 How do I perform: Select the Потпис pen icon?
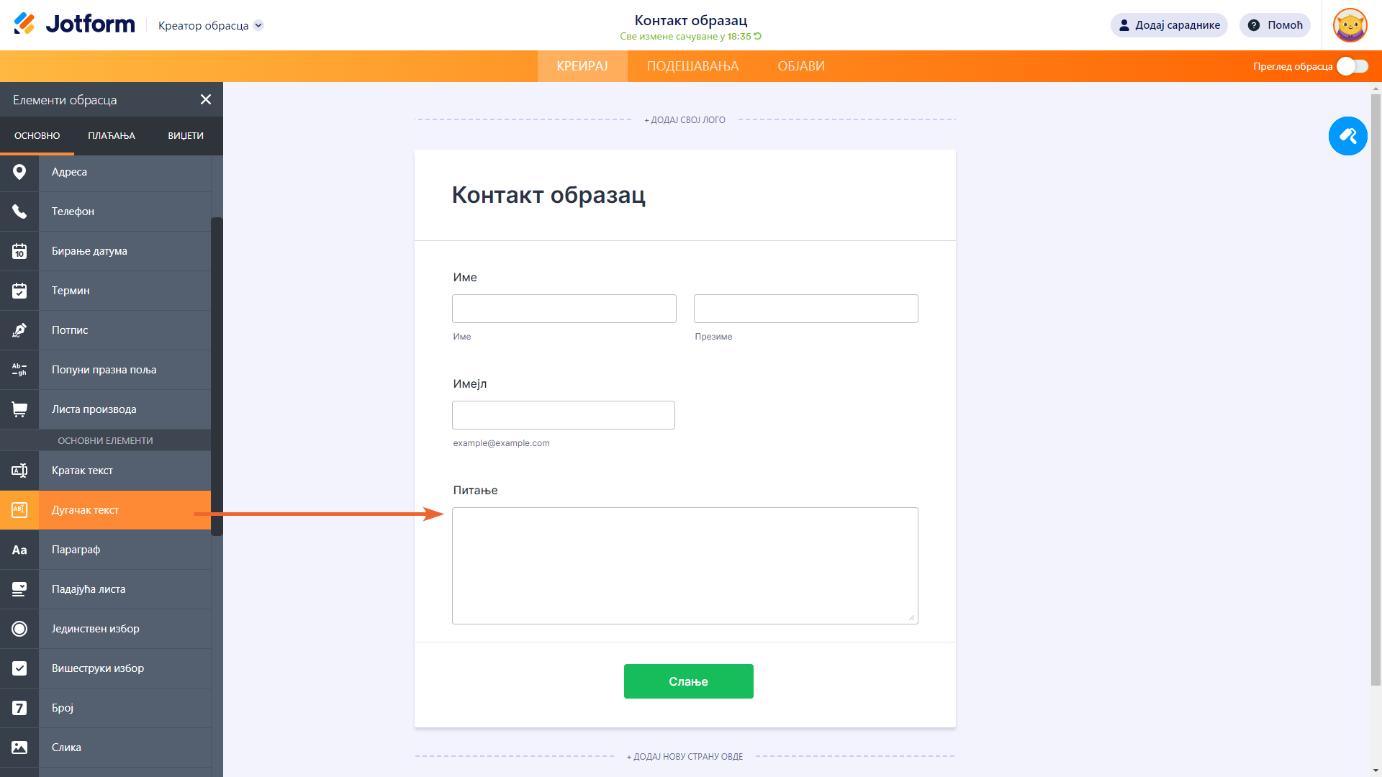click(19, 330)
